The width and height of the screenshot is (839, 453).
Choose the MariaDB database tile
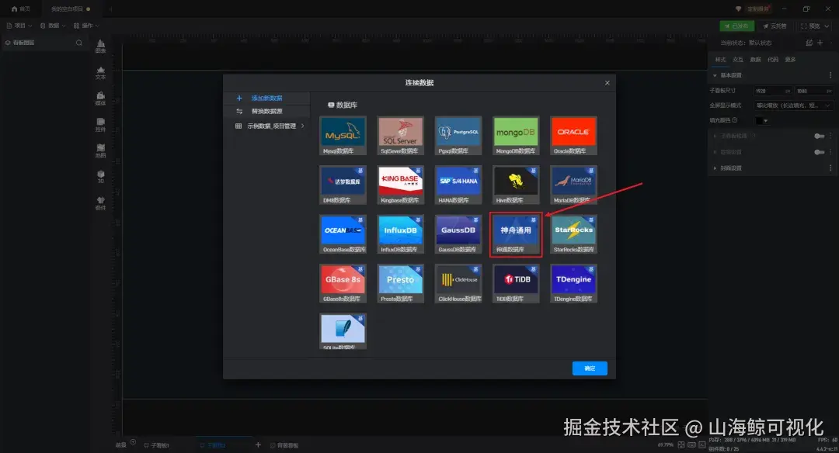click(573, 185)
